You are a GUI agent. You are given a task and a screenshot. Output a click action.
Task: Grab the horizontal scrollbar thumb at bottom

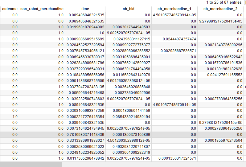click(x=31, y=165)
